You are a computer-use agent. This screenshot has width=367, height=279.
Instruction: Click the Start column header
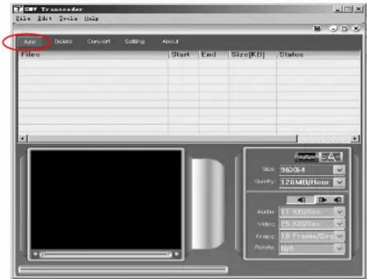point(184,55)
